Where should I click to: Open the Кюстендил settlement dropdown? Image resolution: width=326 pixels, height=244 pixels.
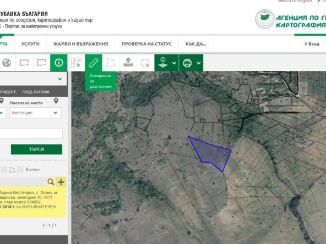point(55,113)
